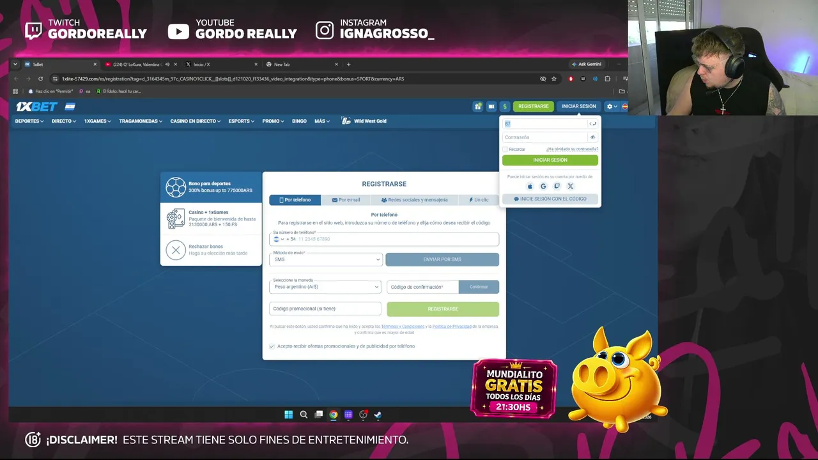Open the BINGO menu item

point(299,121)
